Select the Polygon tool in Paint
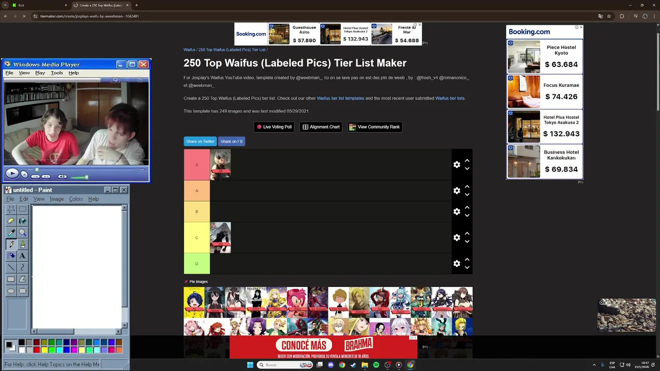This screenshot has height=371, width=660. tap(23, 279)
